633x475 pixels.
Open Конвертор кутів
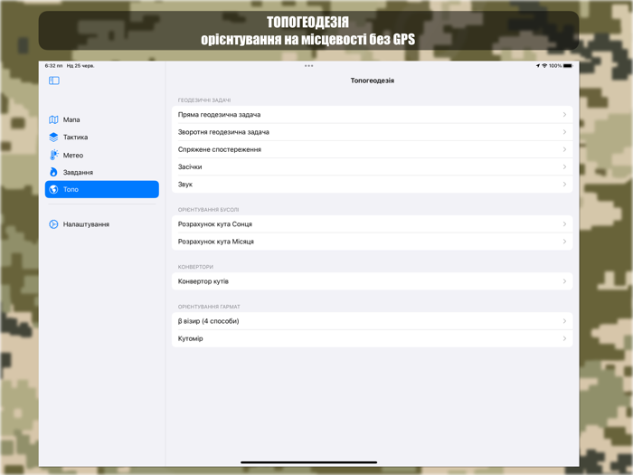[x=372, y=281]
